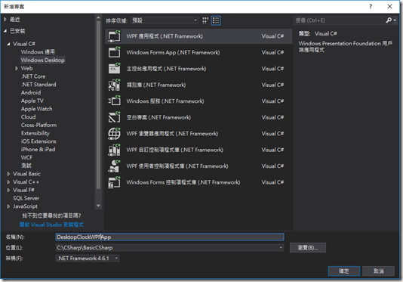The width and height of the screenshot is (403, 282).
Task: Select the Apple Watch category
Action: point(37,109)
